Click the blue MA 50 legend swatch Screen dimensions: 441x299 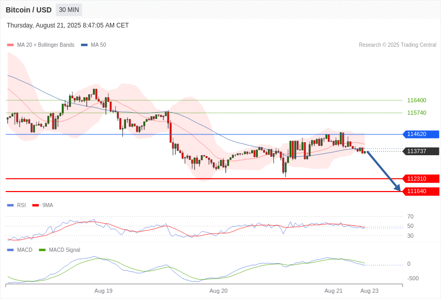click(x=84, y=45)
